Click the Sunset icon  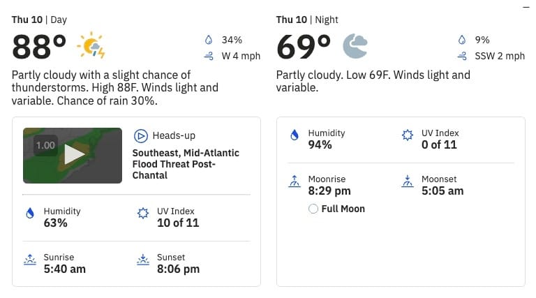(143, 260)
